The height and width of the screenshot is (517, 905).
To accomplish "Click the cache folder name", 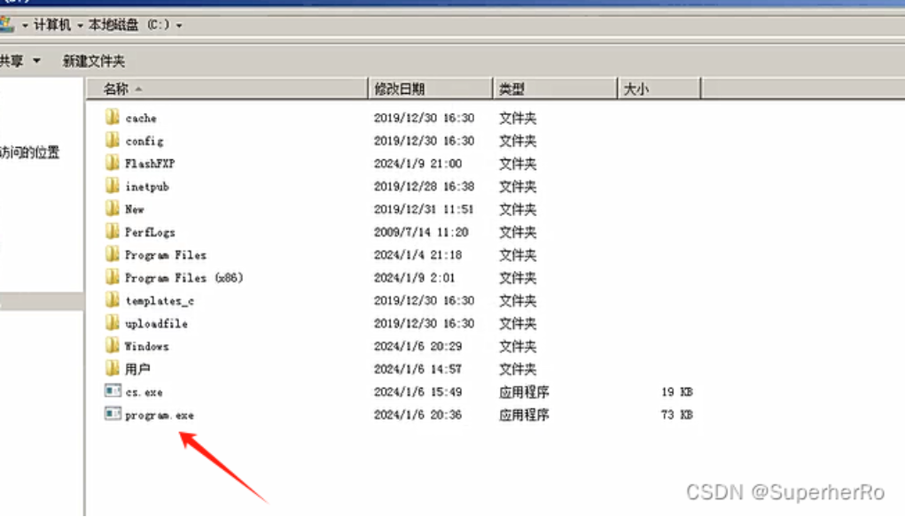I will 141,118.
